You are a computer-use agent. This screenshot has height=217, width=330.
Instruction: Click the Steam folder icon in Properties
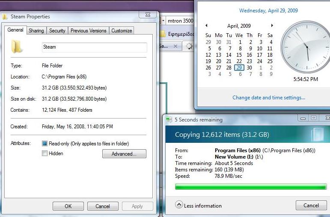point(16,47)
